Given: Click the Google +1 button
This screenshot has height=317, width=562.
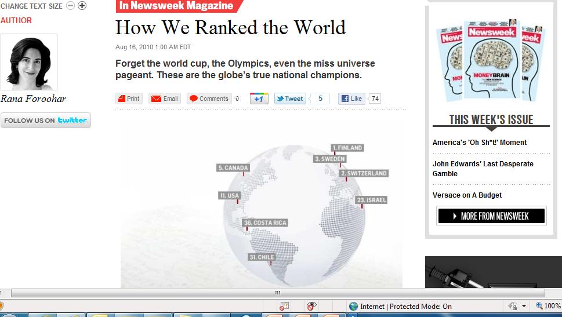Looking at the screenshot, I should [x=259, y=99].
